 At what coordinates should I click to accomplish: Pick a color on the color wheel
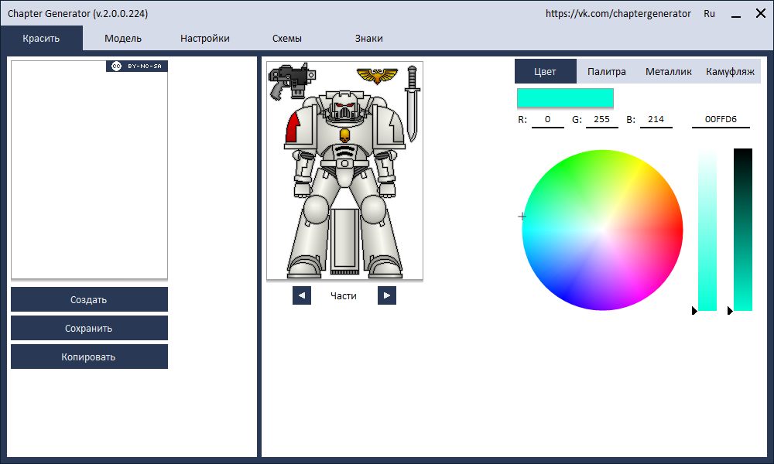click(602, 230)
